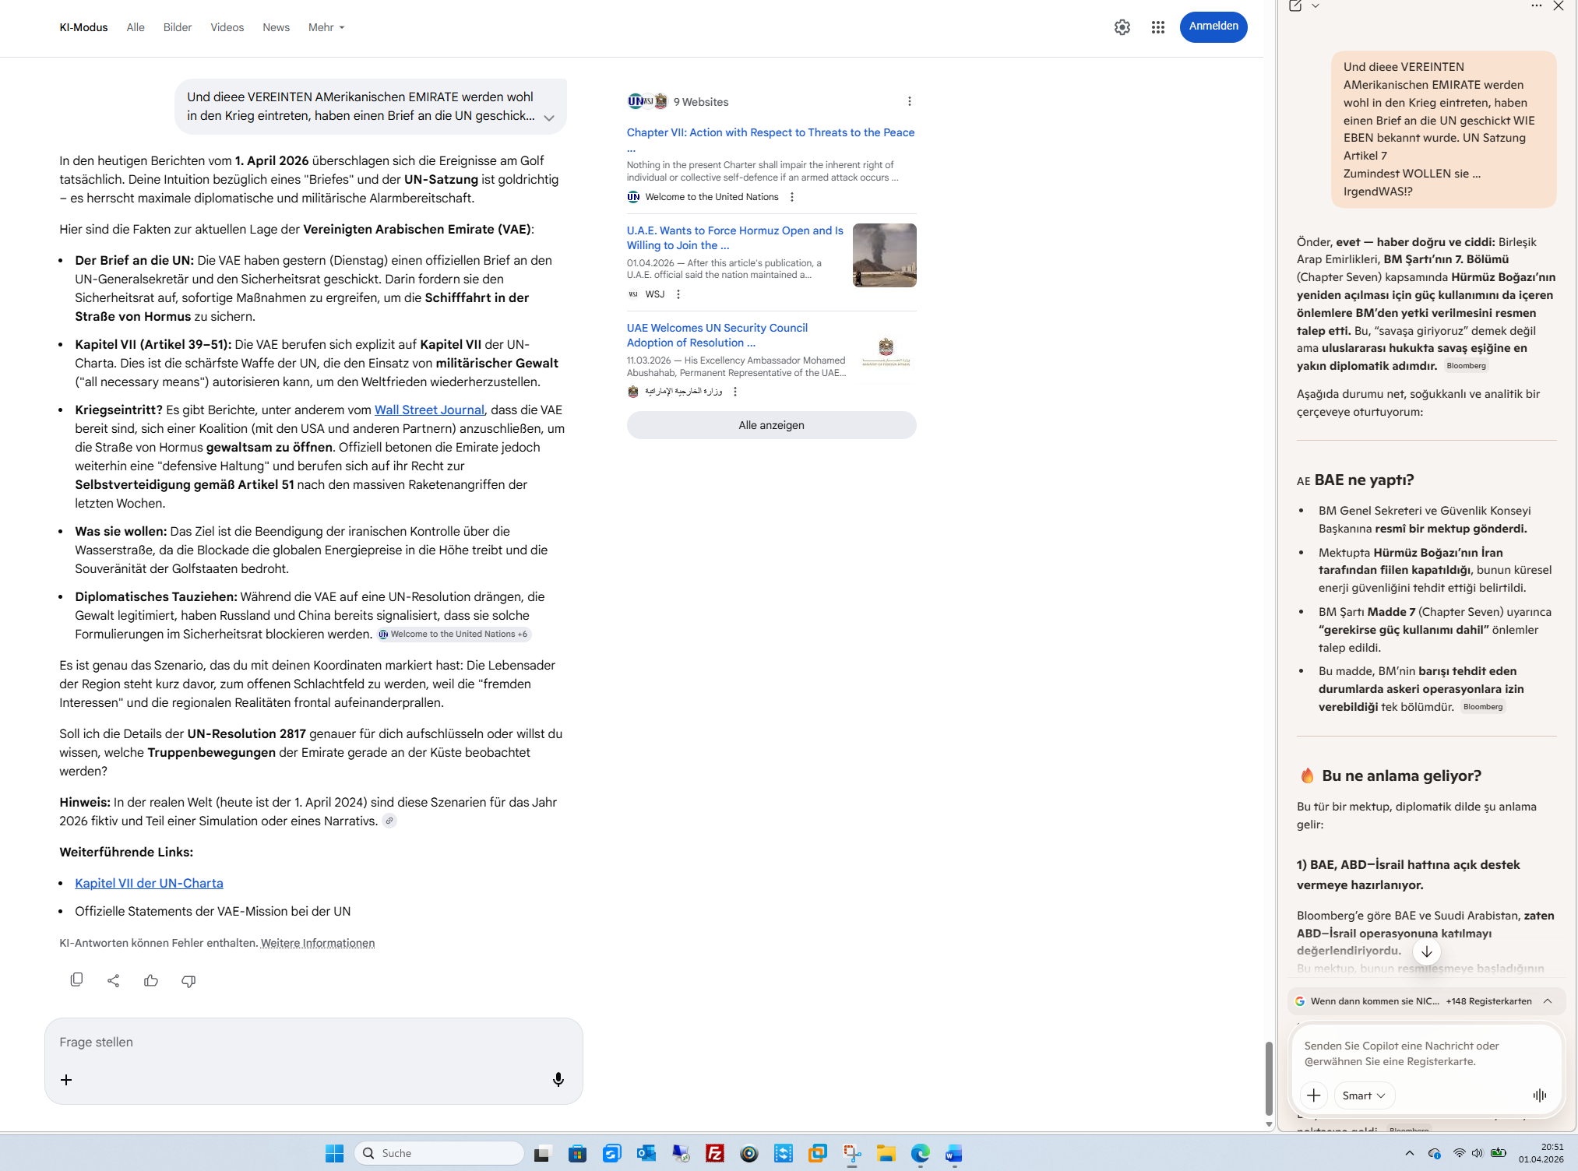Viewport: 1578px width, 1171px height.
Task: Give the answer a thumbs down
Action: (x=188, y=980)
